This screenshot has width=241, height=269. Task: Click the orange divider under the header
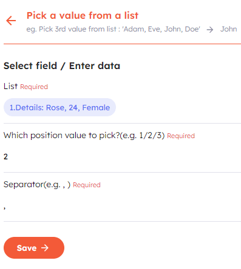[122, 44]
